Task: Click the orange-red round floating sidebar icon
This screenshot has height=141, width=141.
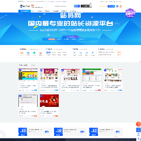Action: tap(138, 124)
